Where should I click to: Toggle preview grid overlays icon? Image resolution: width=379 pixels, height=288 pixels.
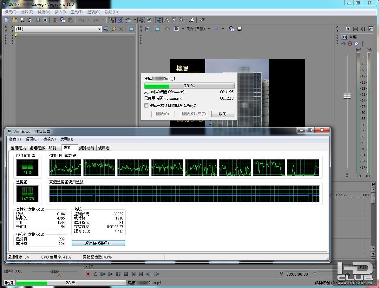tap(216, 29)
